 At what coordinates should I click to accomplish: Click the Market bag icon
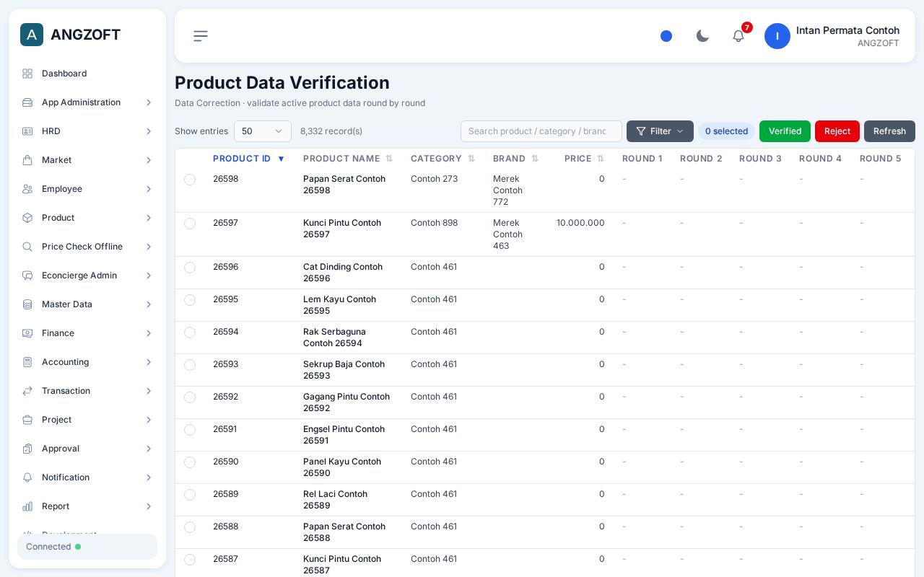(27, 160)
